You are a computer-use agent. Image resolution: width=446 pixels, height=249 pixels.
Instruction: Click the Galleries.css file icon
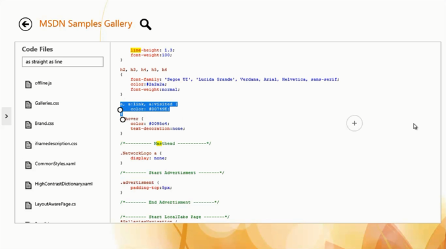coord(28,104)
